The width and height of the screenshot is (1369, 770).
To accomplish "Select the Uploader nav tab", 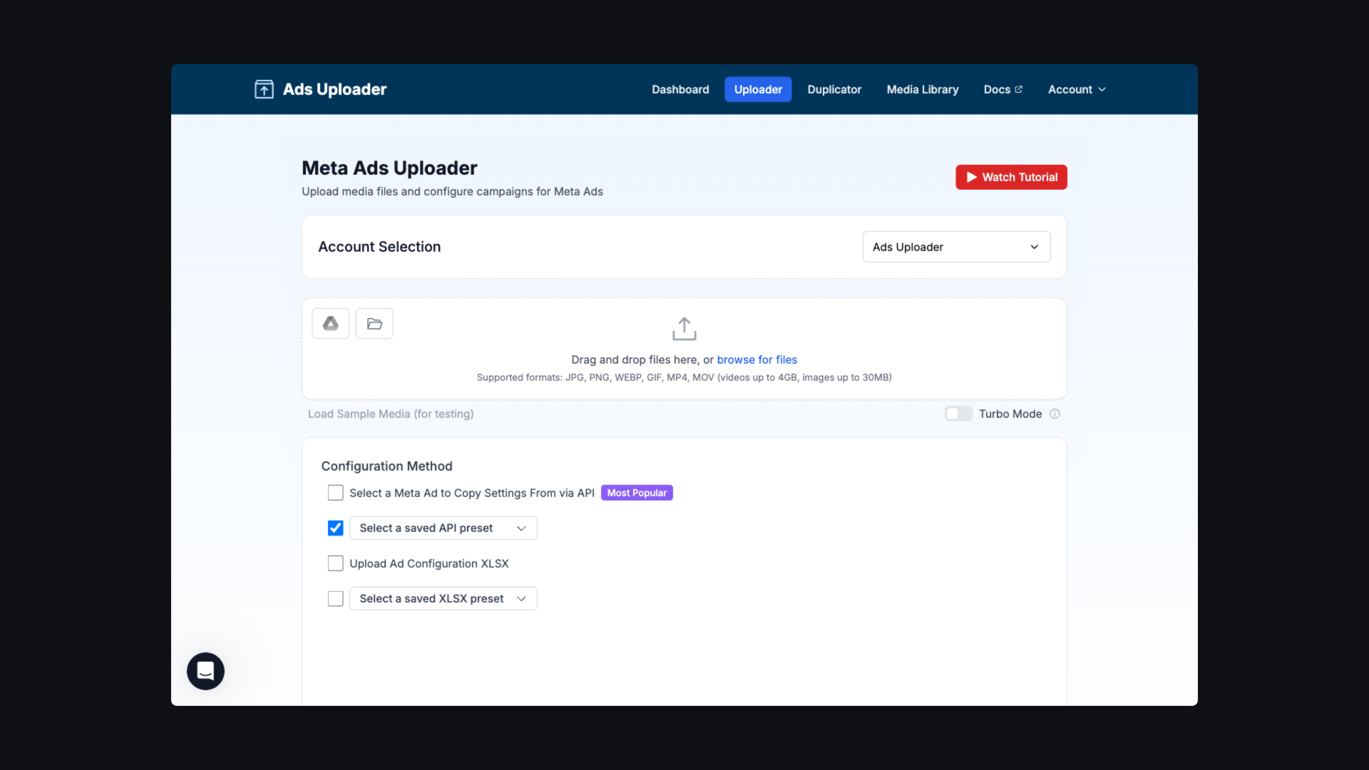I will click(x=758, y=89).
